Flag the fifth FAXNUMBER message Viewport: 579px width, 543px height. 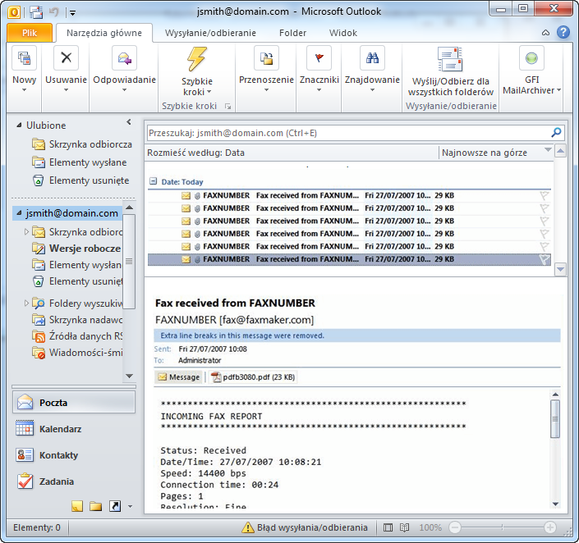(545, 246)
